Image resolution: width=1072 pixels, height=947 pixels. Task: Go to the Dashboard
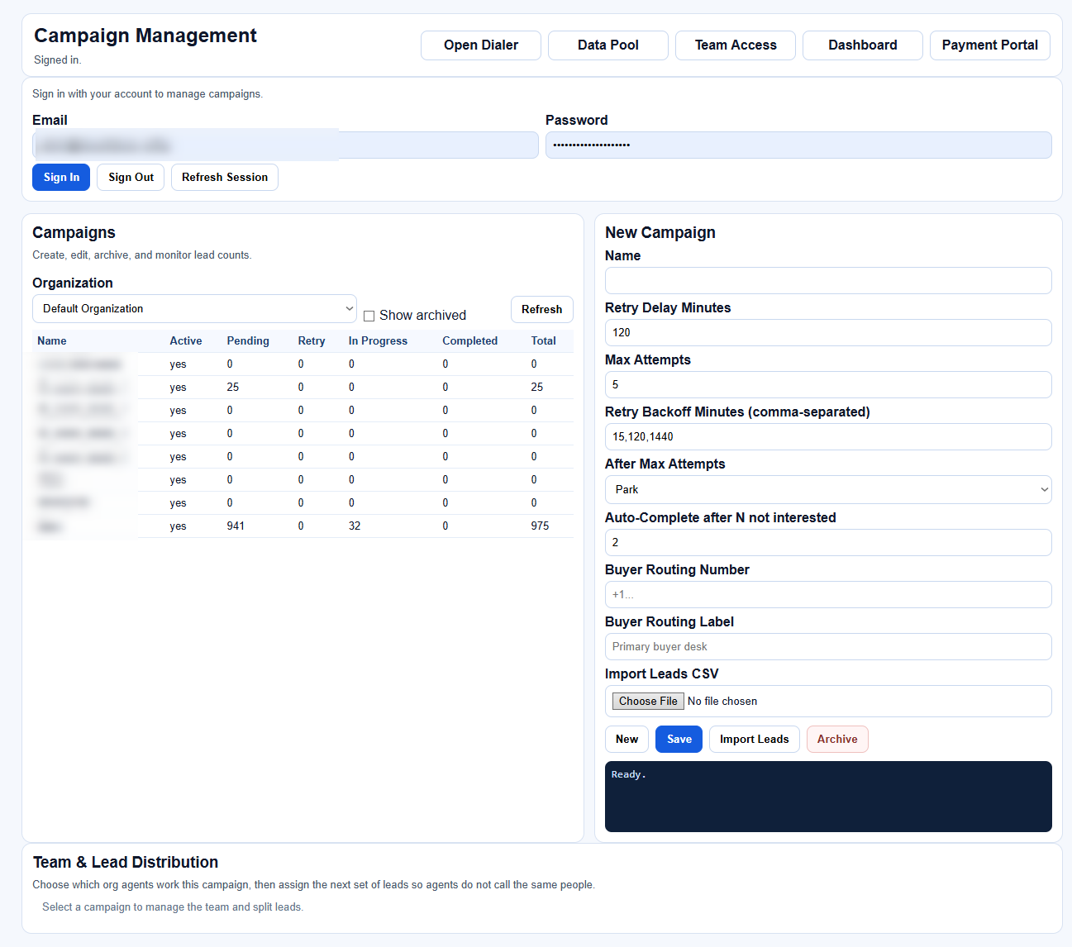pos(862,45)
